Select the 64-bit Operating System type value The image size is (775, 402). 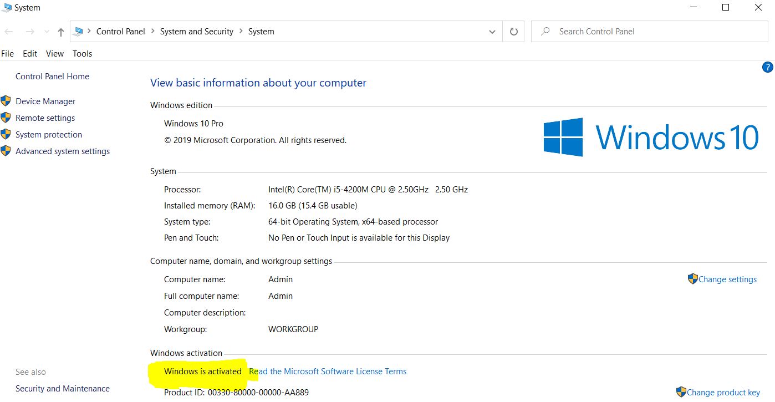tap(353, 222)
